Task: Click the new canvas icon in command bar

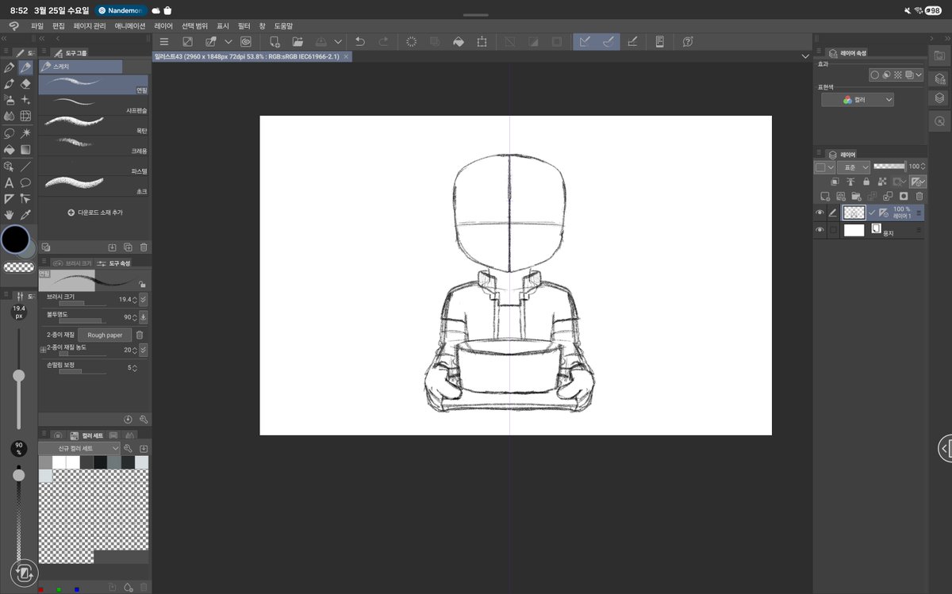Action: coord(274,41)
